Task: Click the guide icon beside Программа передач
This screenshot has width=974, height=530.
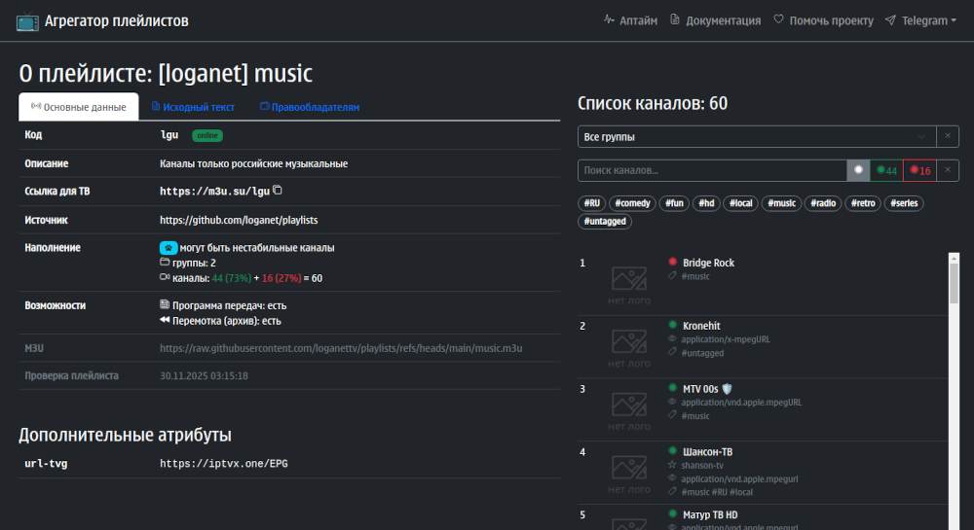Action: [165, 304]
